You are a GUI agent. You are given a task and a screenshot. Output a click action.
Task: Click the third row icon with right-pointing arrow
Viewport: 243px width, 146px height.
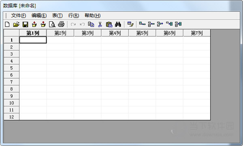pyautogui.click(x=160, y=24)
